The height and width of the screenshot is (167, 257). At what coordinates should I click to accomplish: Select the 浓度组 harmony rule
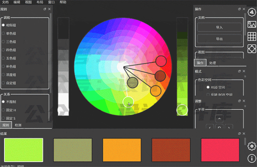click(9, 75)
